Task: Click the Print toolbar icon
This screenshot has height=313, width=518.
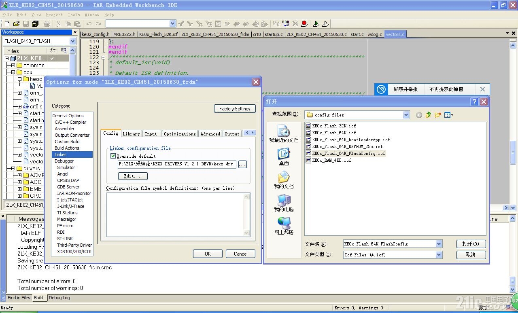Action: pyautogui.click(x=47, y=24)
